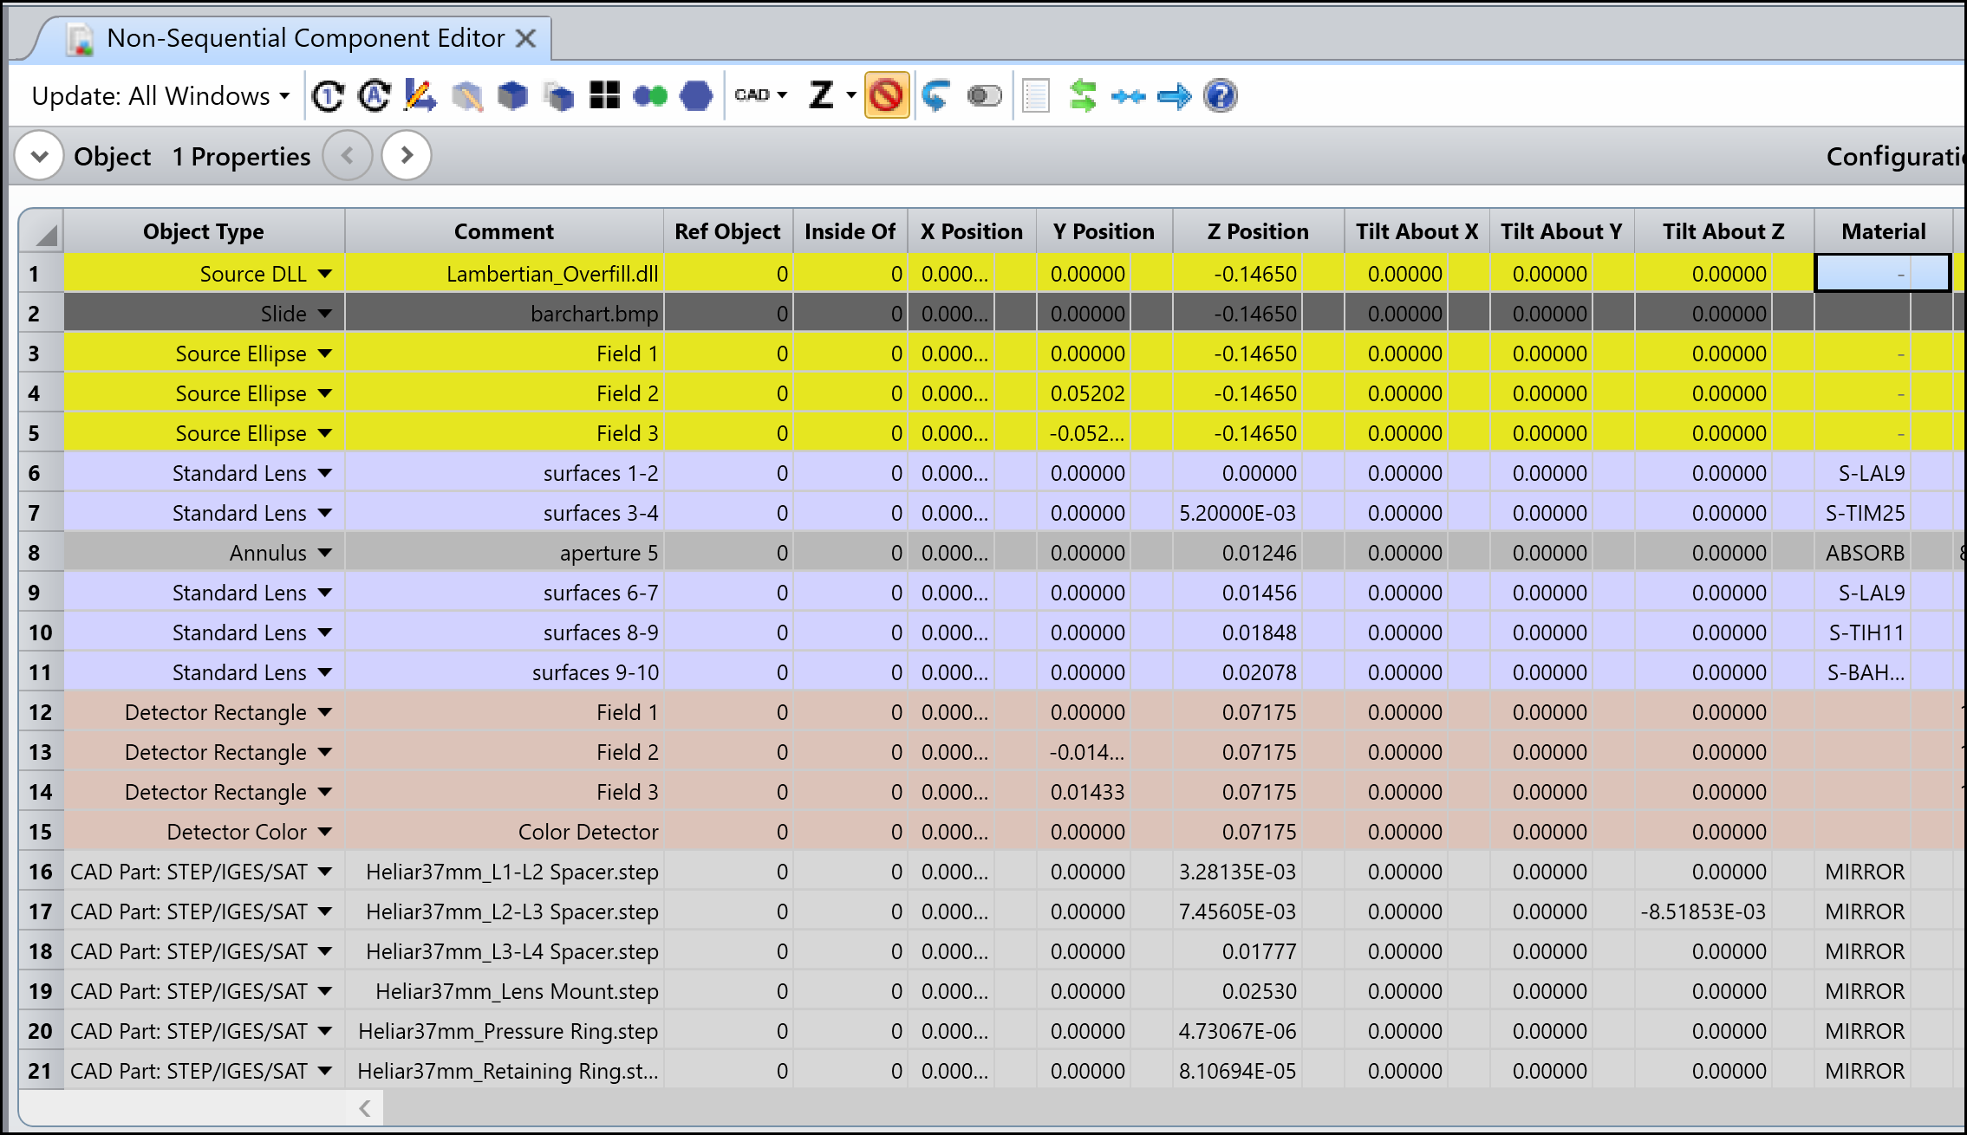Click the S-TIH11 material cell

click(1862, 632)
